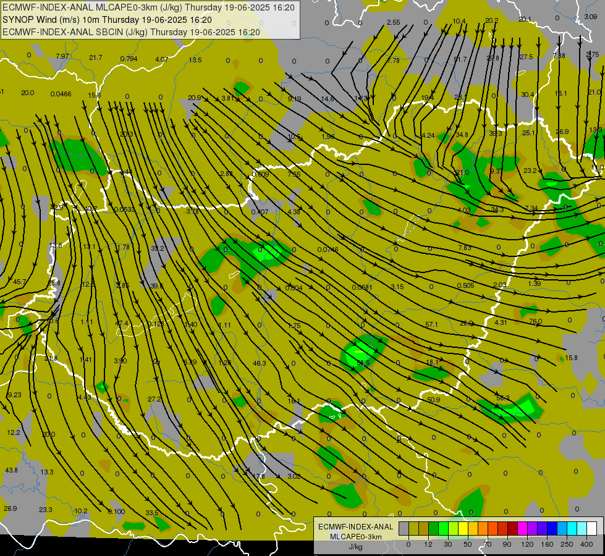Click the 50.9 value on the map
Image resolution: width=605 pixels, height=556 pixels.
click(x=434, y=400)
